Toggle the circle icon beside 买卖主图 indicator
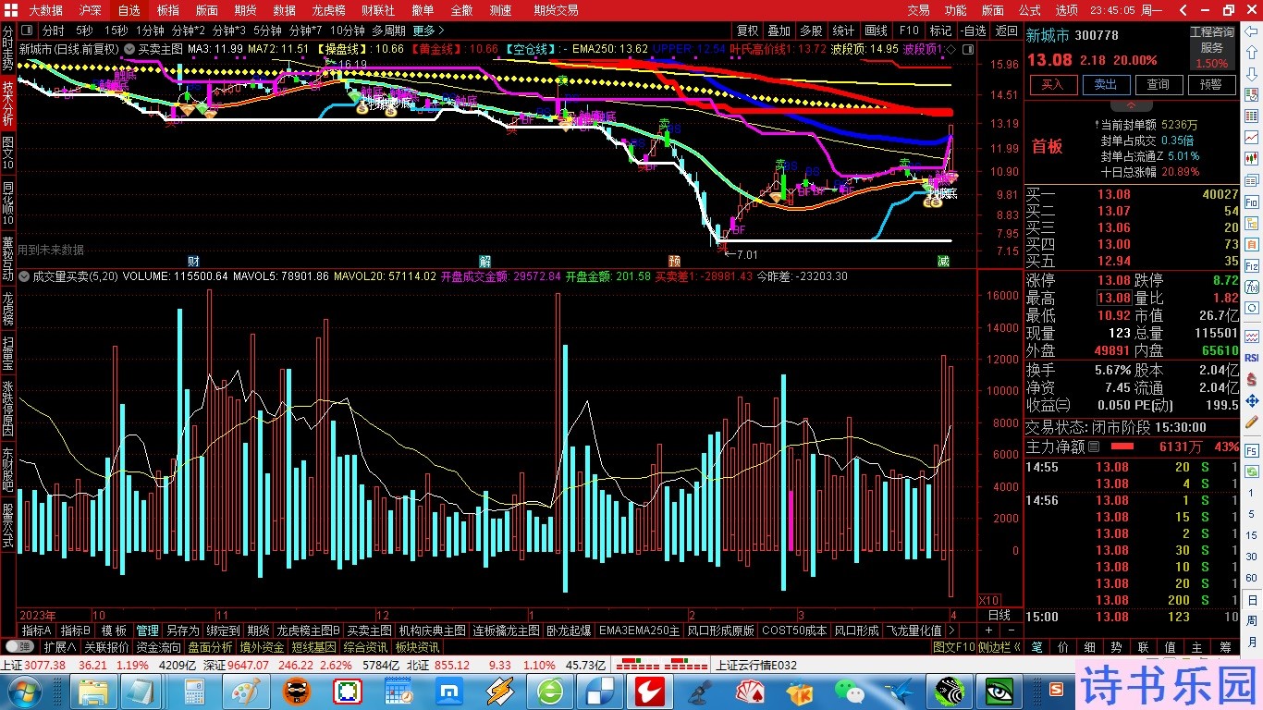The width and height of the screenshot is (1263, 710). (129, 48)
